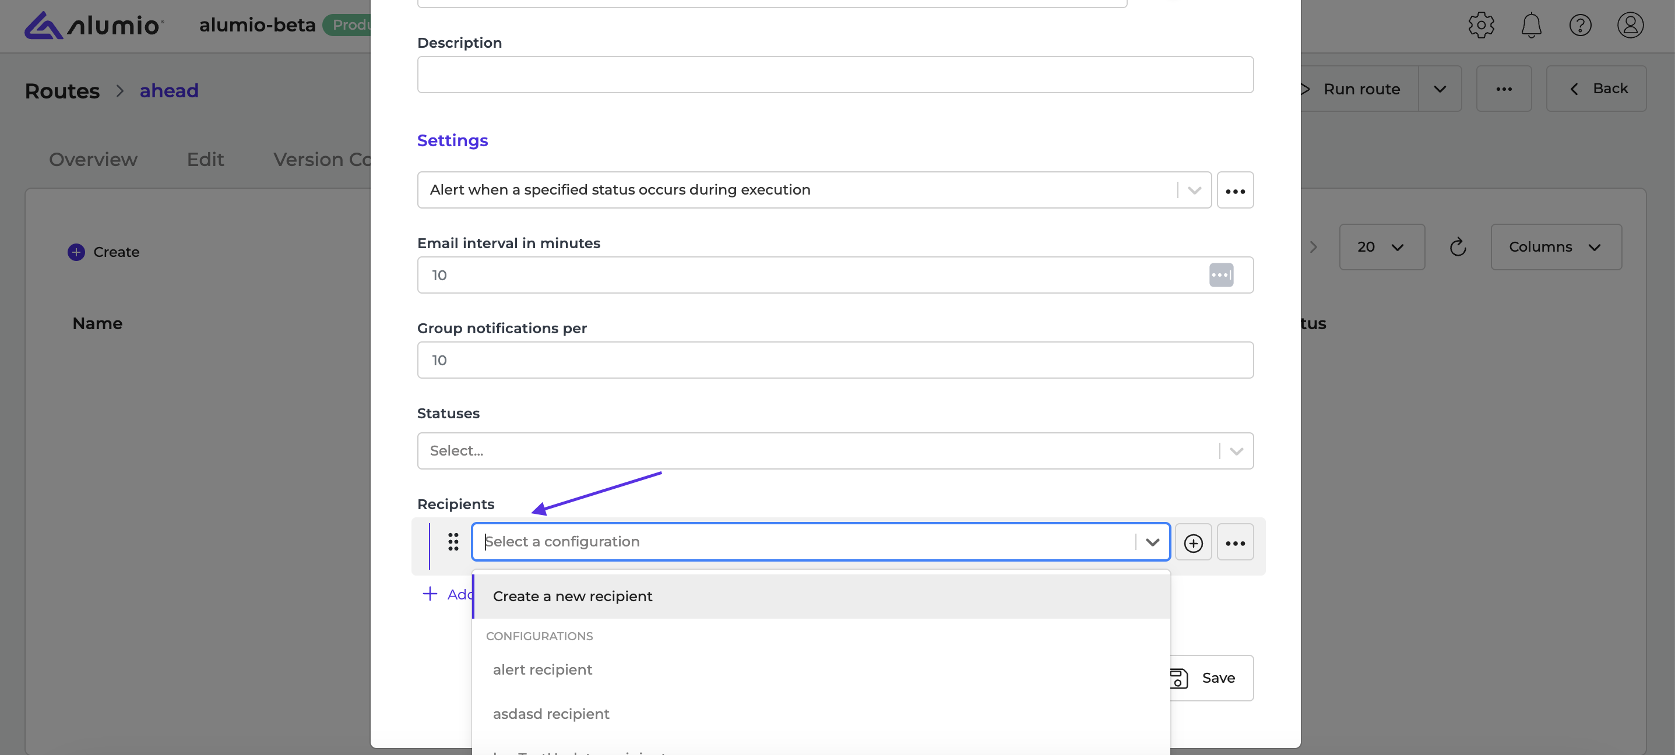Image resolution: width=1675 pixels, height=755 pixels.
Task: Open the three-dots menu beside Run route
Action: coord(1503,89)
